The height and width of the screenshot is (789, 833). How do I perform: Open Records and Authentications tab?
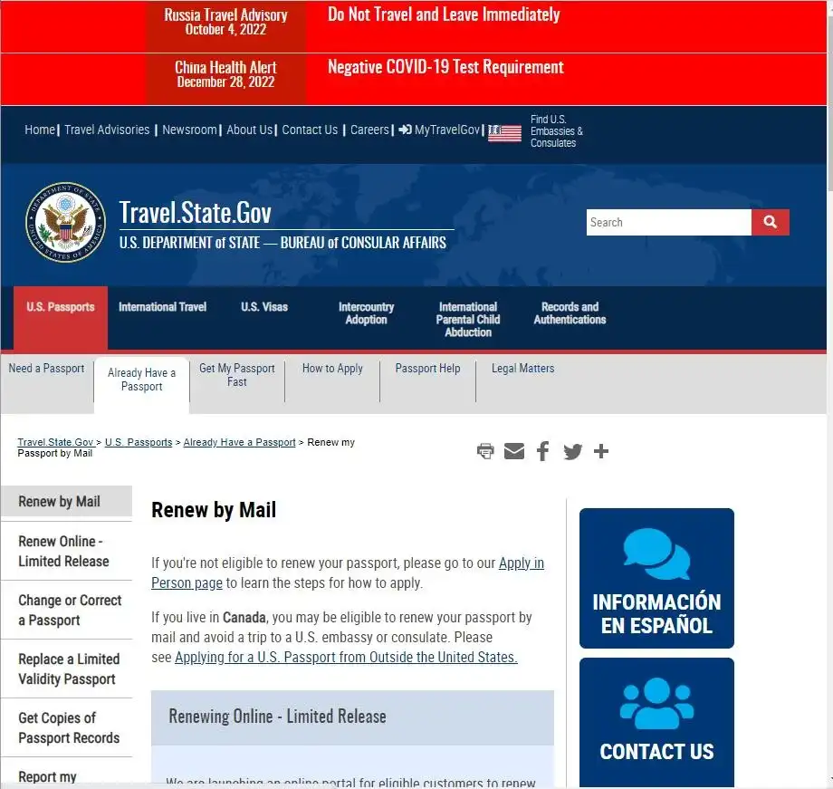[x=570, y=313]
